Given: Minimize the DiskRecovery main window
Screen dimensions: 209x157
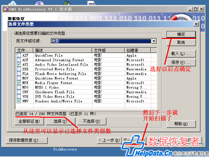Looking at the screenshot, I should pyautogui.click(x=190, y=9).
